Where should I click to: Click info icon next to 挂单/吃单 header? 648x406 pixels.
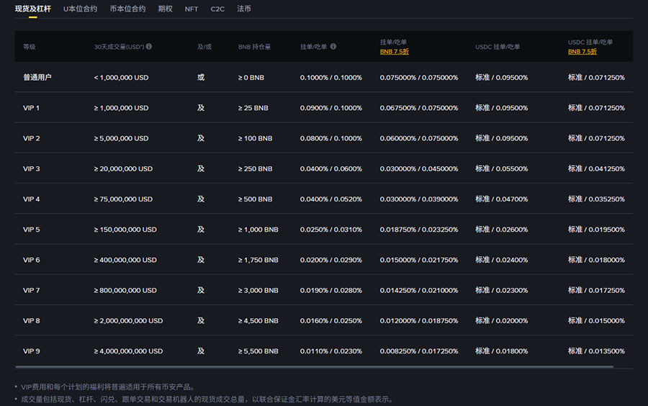click(x=333, y=47)
